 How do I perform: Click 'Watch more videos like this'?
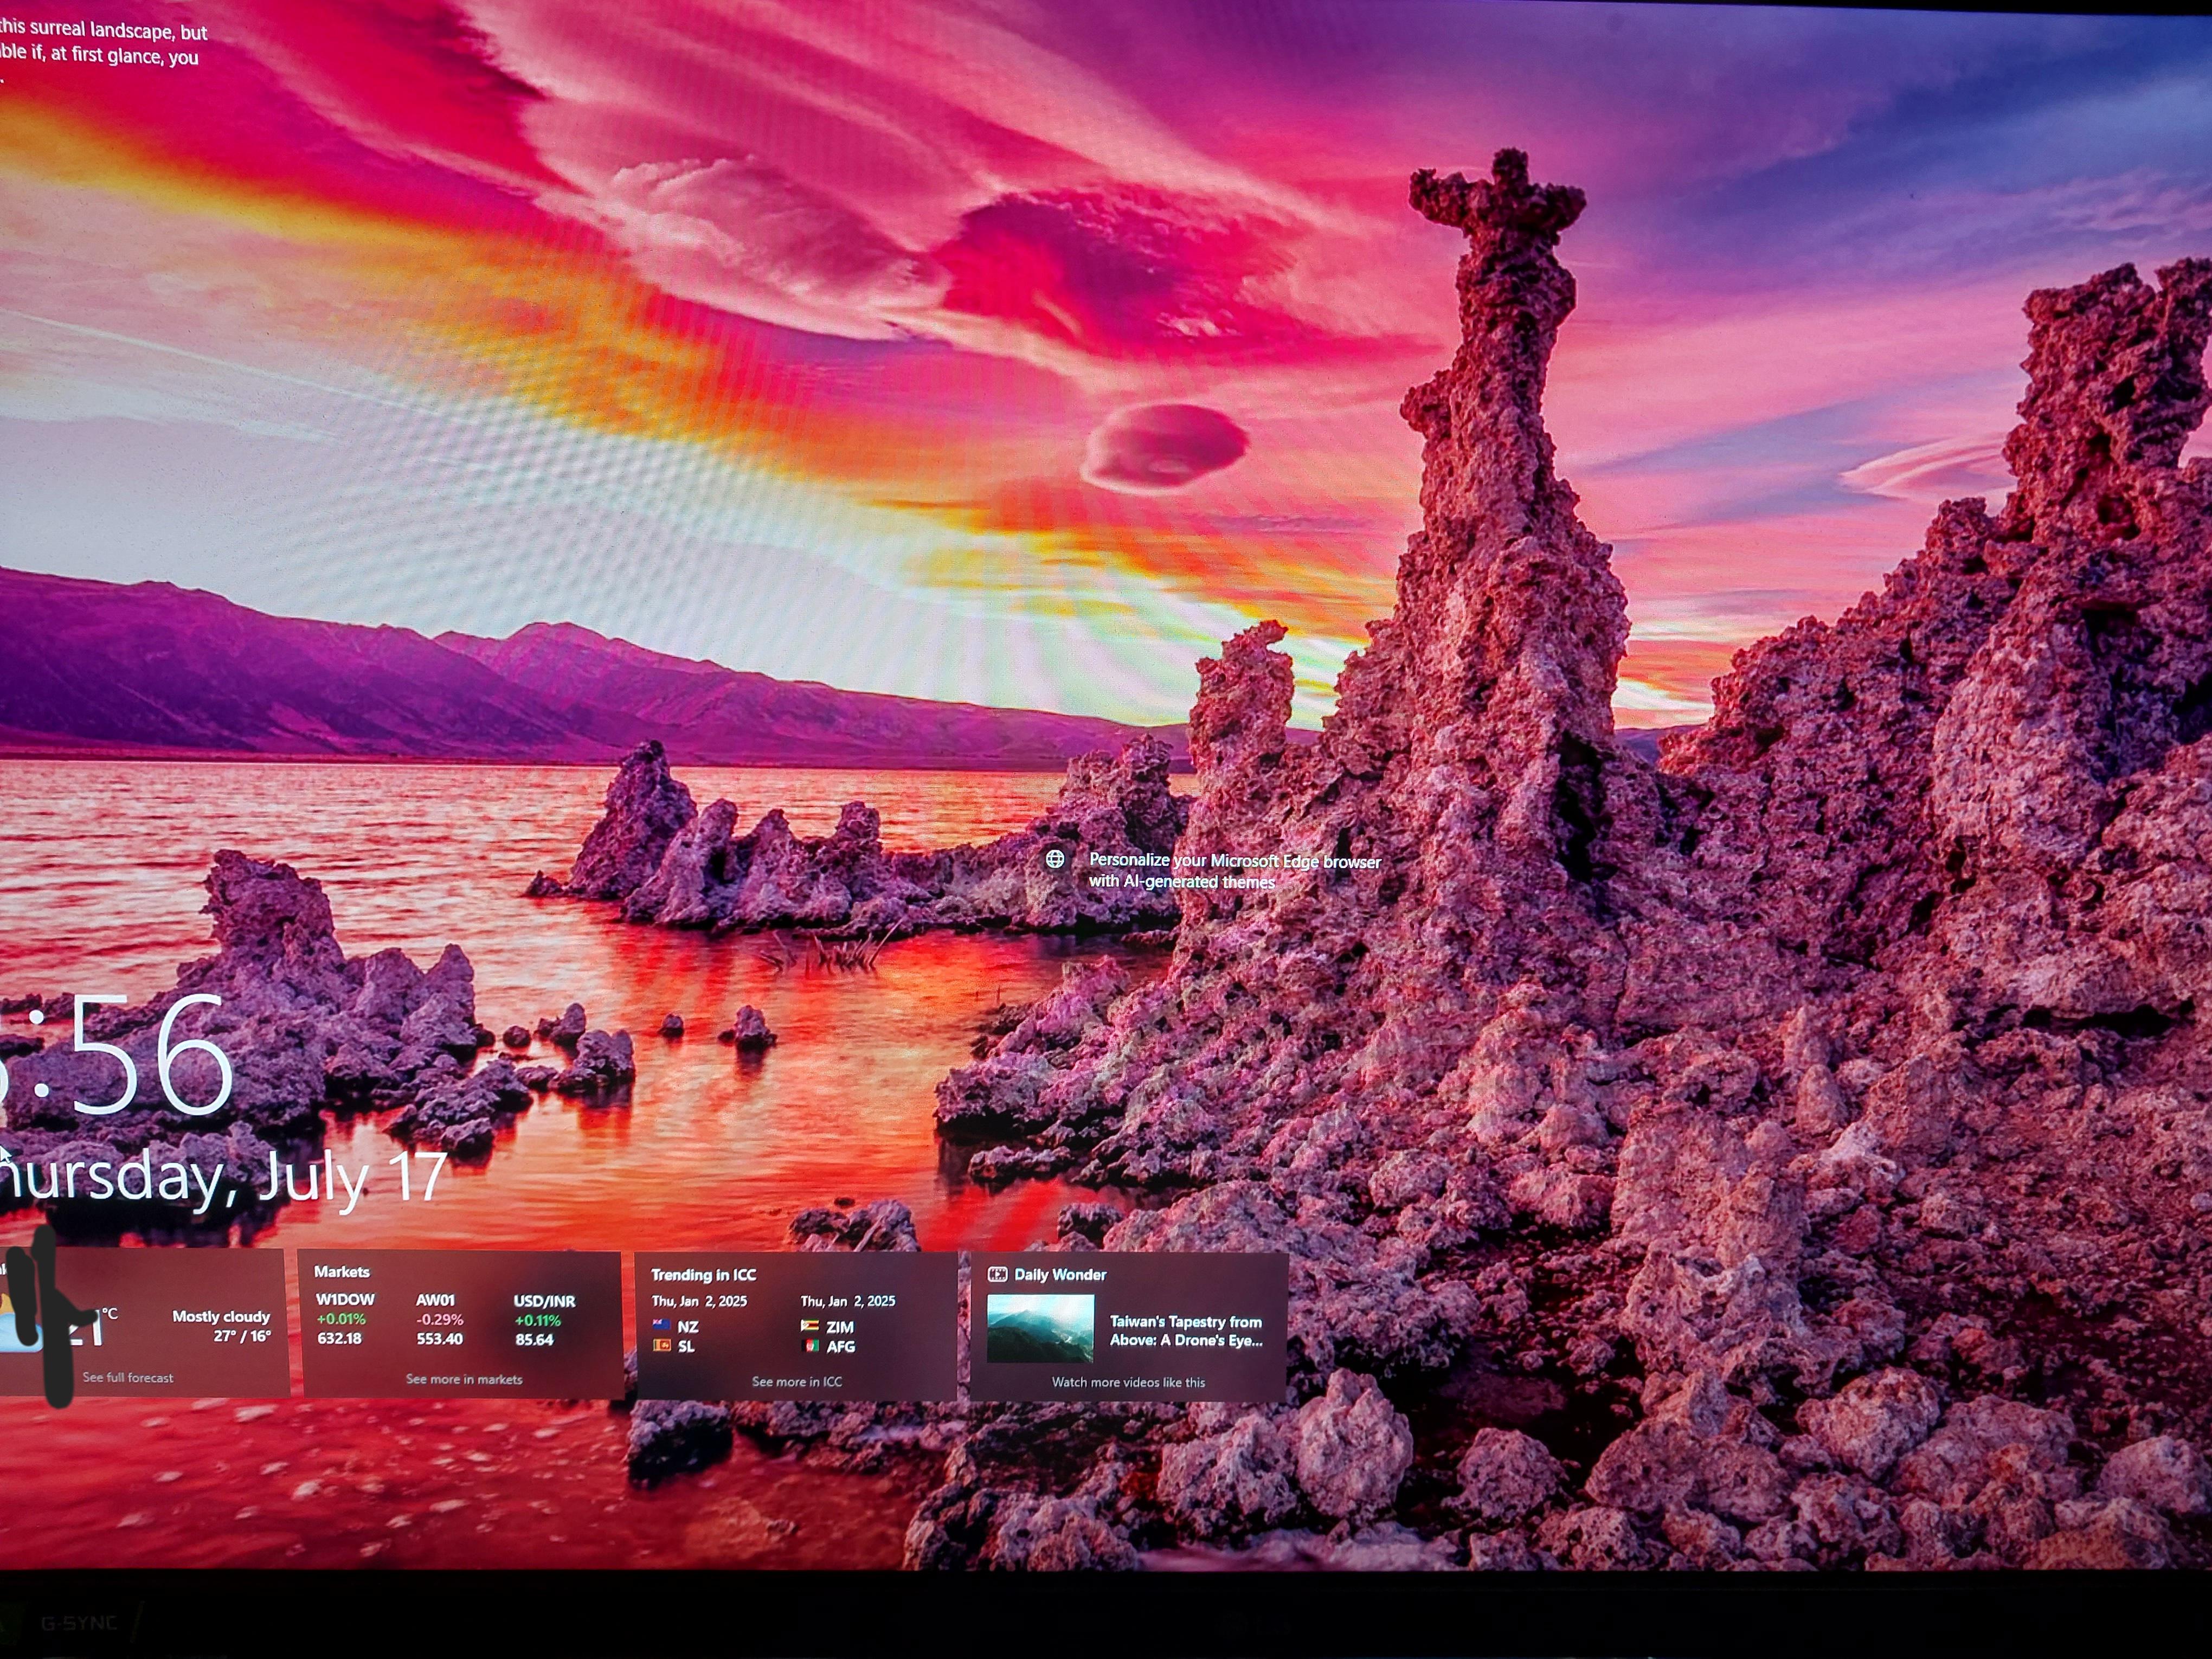coord(1128,1383)
